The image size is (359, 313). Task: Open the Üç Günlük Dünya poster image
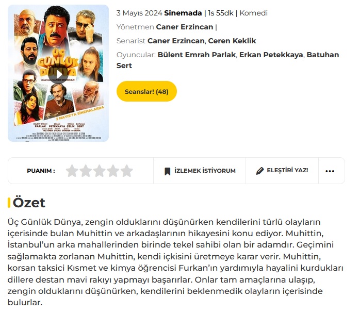(58, 73)
